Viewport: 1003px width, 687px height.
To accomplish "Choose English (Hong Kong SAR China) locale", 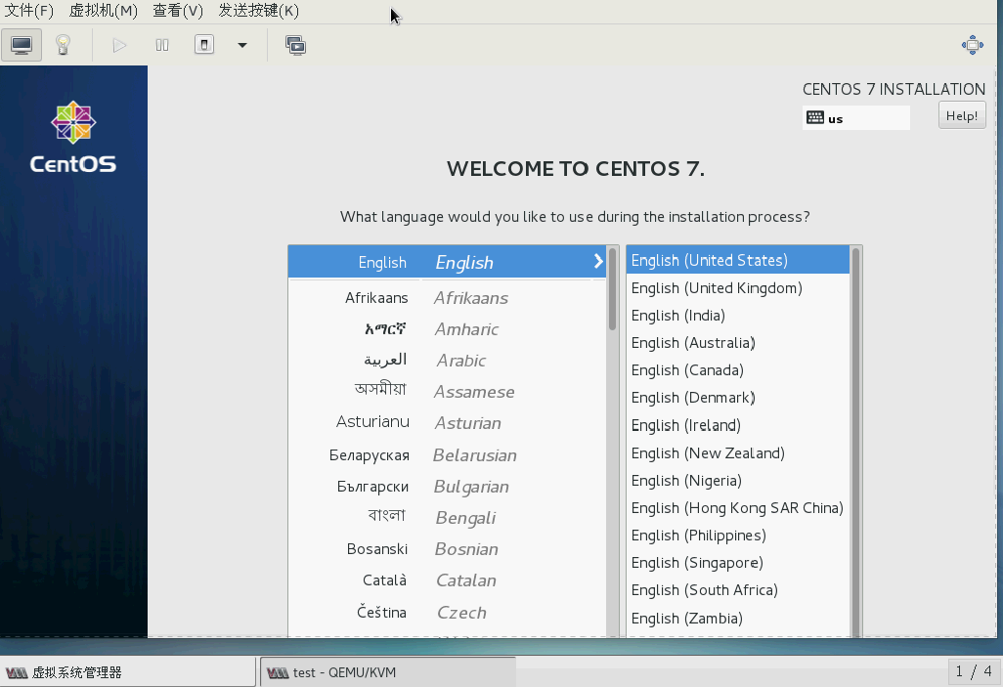I will 738,508.
